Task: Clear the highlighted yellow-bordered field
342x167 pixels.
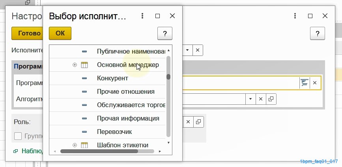Action: [315, 83]
